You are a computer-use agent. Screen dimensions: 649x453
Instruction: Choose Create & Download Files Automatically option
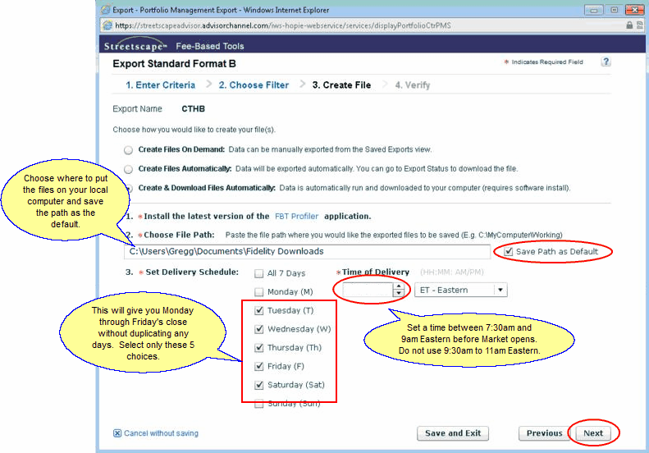[x=127, y=189]
